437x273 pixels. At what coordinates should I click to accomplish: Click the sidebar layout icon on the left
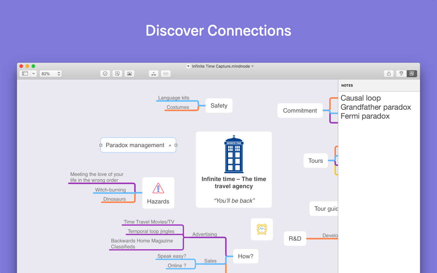click(25, 73)
